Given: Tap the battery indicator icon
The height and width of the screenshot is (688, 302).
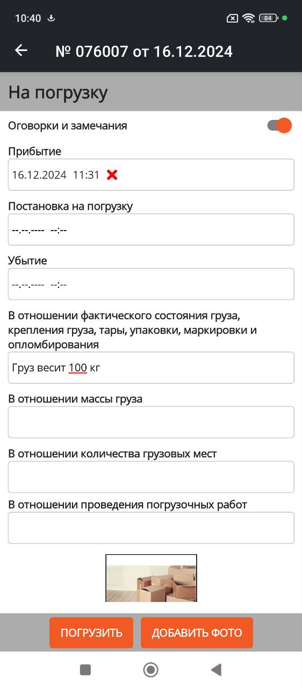Looking at the screenshot, I should 268,18.
